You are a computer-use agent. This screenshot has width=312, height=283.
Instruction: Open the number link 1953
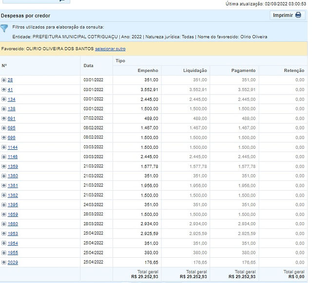tap(13, 233)
